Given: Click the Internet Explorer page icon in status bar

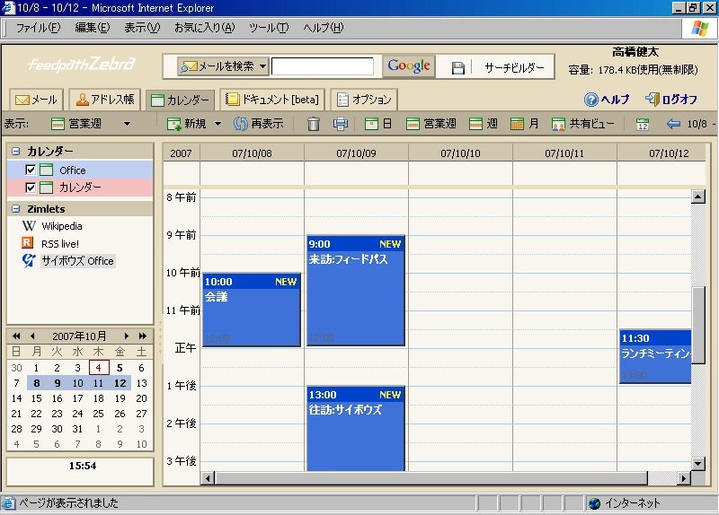Looking at the screenshot, I should pyautogui.click(x=8, y=503).
